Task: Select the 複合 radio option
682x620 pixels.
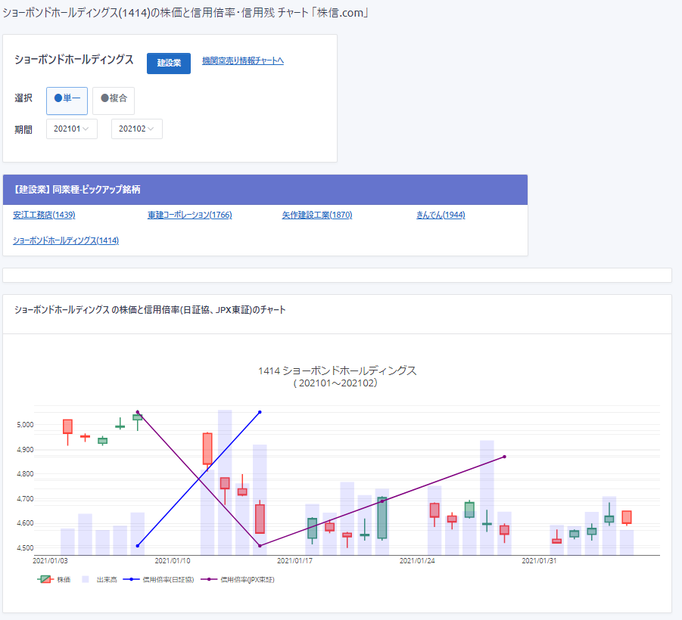Action: coord(114,98)
